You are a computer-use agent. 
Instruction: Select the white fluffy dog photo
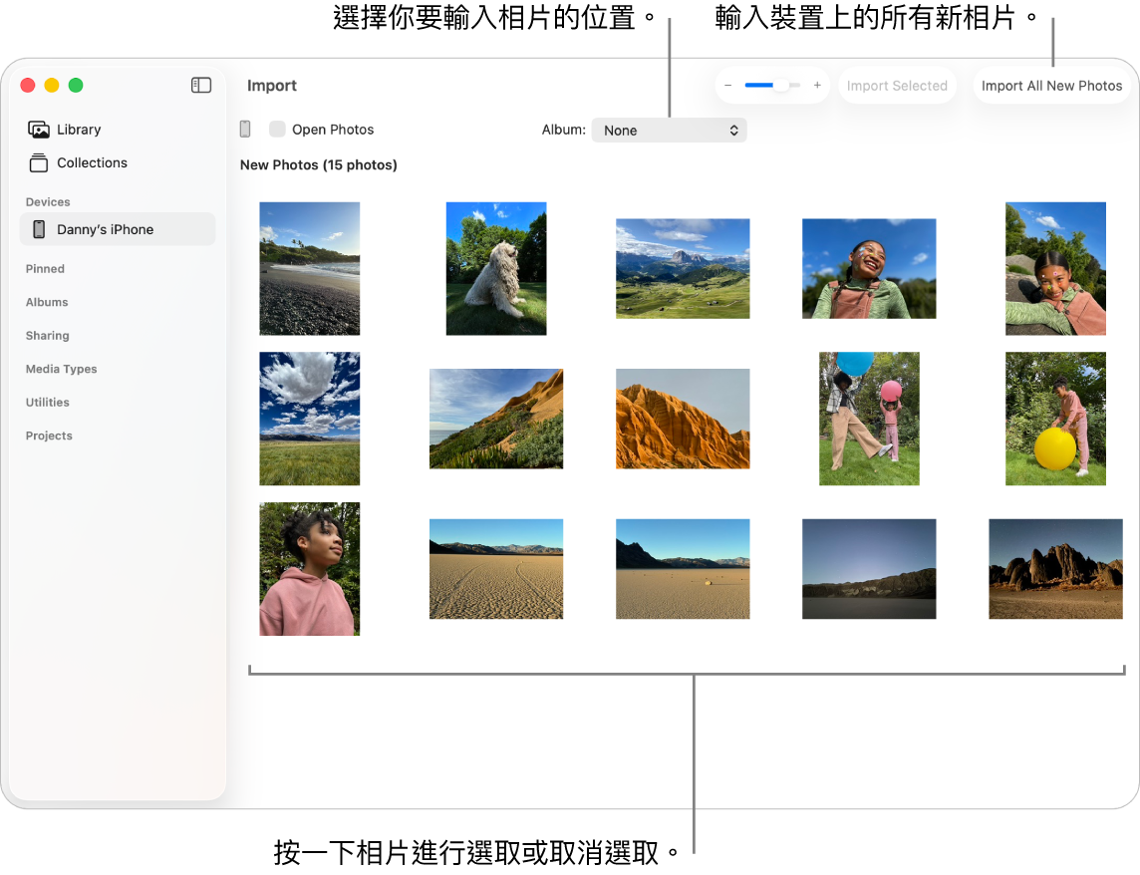pos(496,269)
